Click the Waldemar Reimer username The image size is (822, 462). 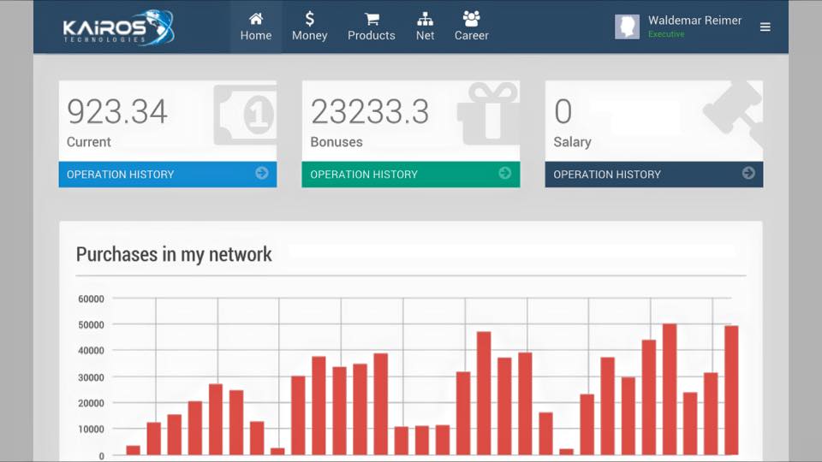(694, 21)
